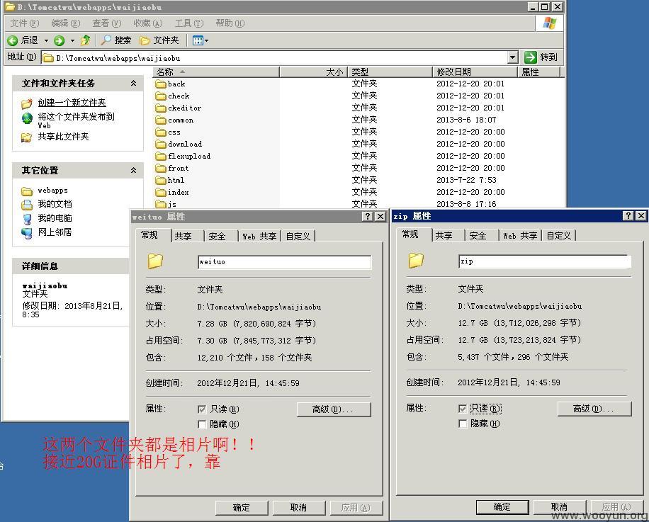
Task: Open the Search (搜索) toolbar button
Action: (116, 40)
